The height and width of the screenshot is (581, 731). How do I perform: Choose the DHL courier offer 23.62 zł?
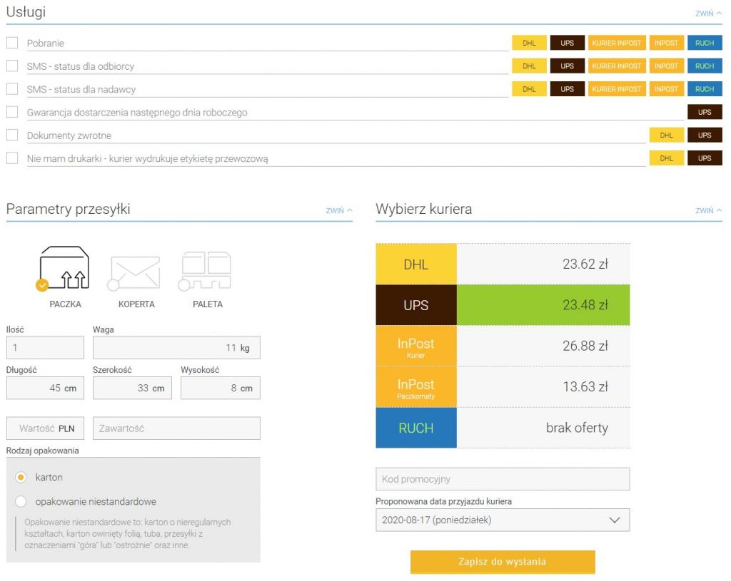pyautogui.click(x=503, y=264)
